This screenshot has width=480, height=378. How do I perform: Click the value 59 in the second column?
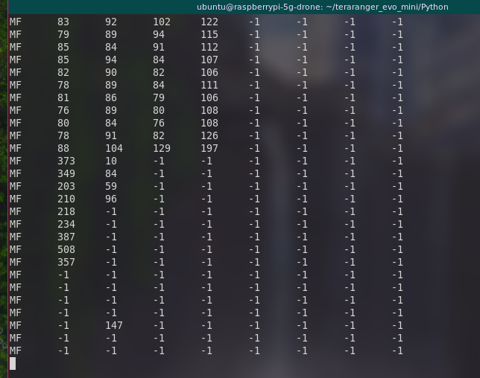pos(111,186)
